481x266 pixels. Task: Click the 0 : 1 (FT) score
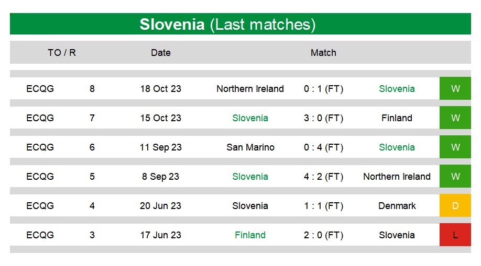click(x=323, y=89)
